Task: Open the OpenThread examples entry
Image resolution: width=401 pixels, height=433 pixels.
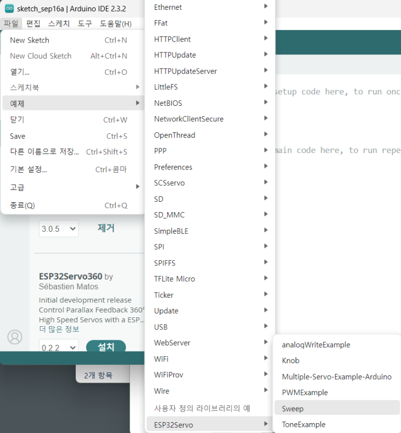Action: [210, 135]
